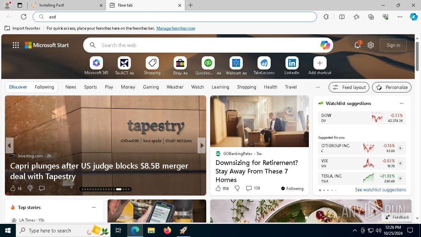Open Manage favorites now link
Screen dimensions: 421x237
176,28
